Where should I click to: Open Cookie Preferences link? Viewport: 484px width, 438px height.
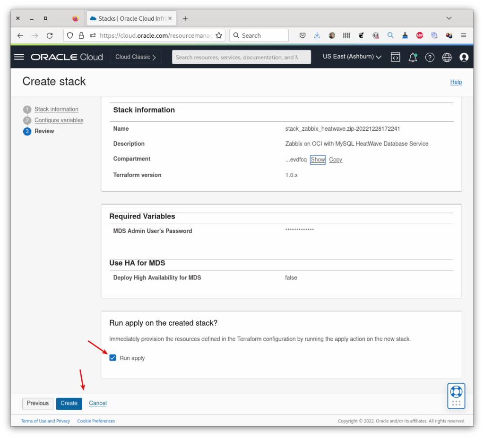pos(96,421)
